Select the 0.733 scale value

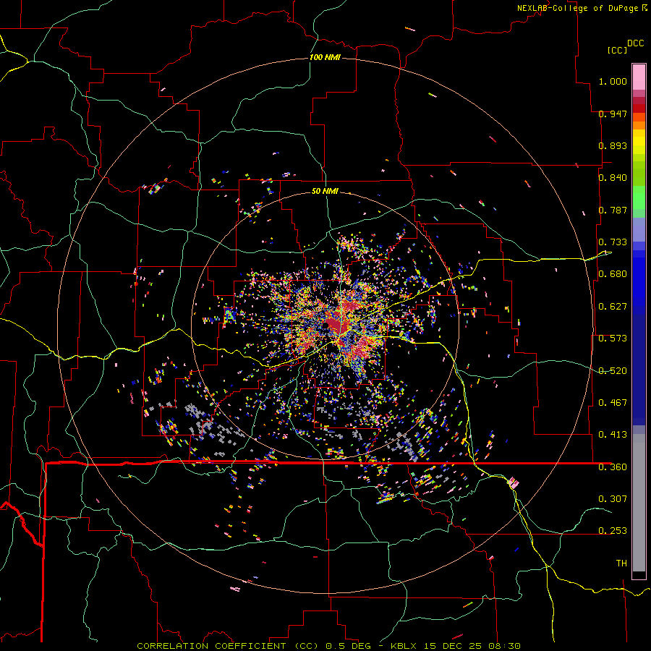pos(613,242)
